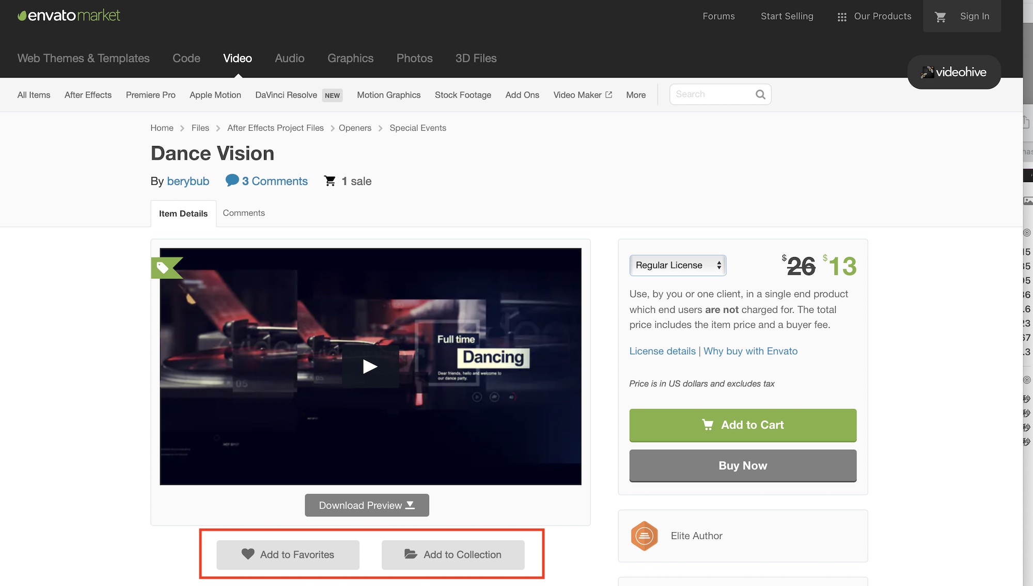Screen dimensions: 1033x586
Task: Click the comments speech bubble icon
Action: [x=232, y=180]
